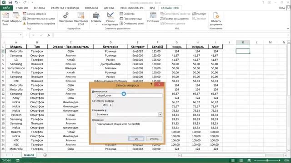Click cell Huawei
Viewport: 291px width, 163px height.
(x=16, y=132)
